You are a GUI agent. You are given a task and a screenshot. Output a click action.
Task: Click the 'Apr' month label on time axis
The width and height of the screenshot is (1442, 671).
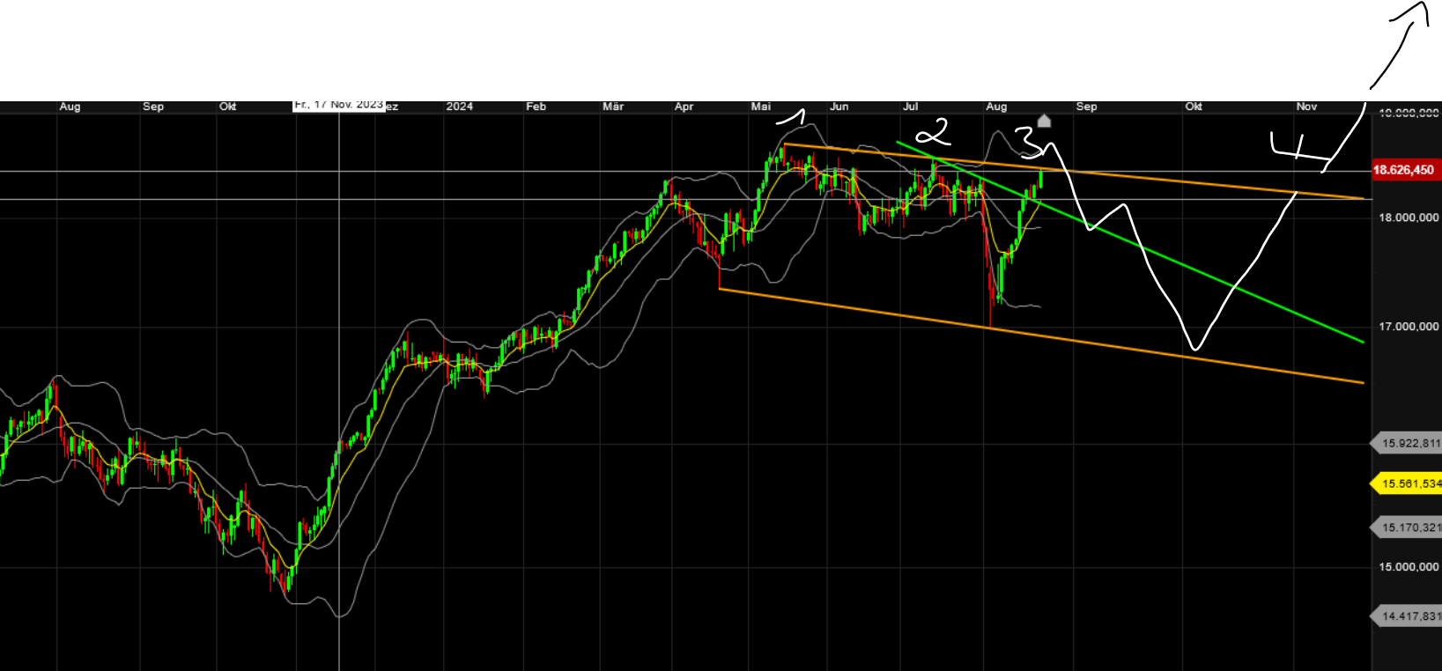pyautogui.click(x=684, y=107)
